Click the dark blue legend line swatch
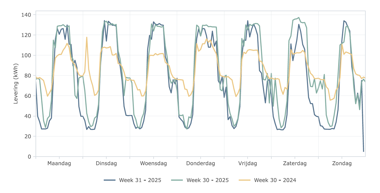This screenshot has width=380, height=193. 110,180
